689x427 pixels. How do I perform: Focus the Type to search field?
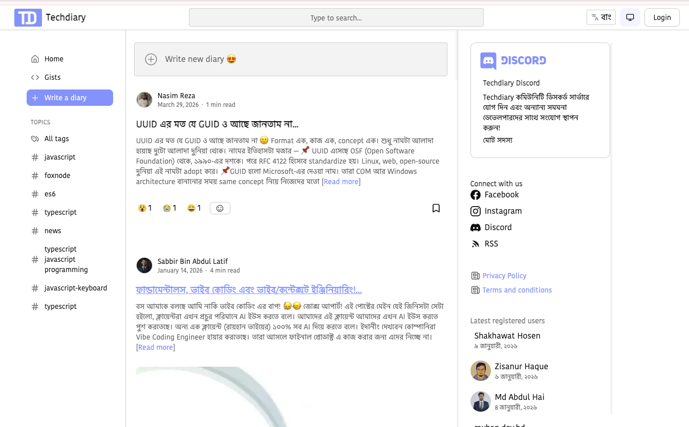(x=336, y=17)
